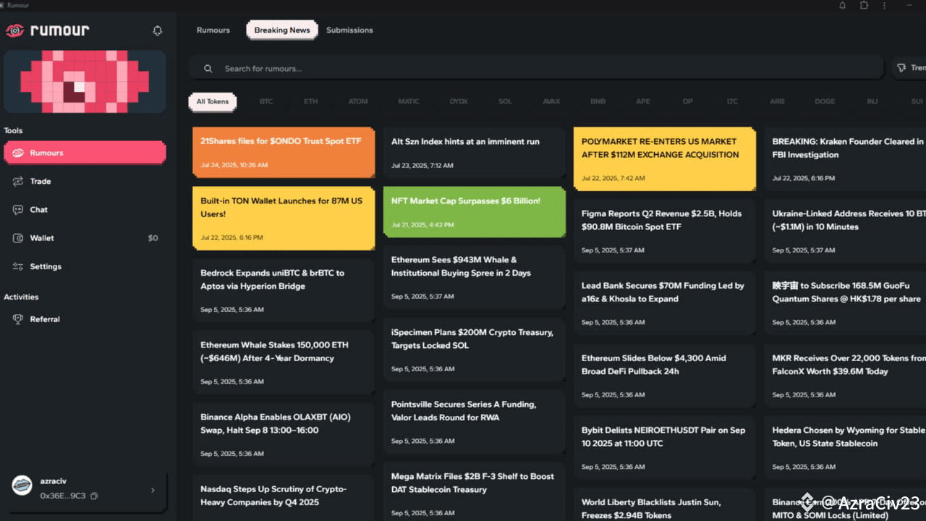Open the sidebar notification bell
The height and width of the screenshot is (521, 926).
click(x=157, y=30)
